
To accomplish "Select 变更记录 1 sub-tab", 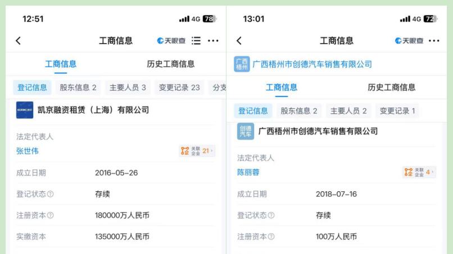I will [397, 110].
